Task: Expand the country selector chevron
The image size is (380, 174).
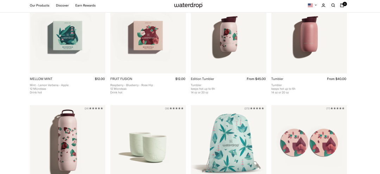Action: coord(316,5)
